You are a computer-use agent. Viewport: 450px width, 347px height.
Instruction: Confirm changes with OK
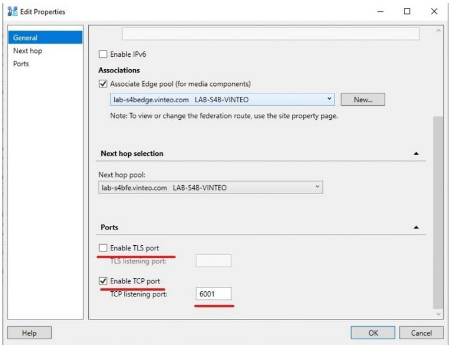[373, 332]
